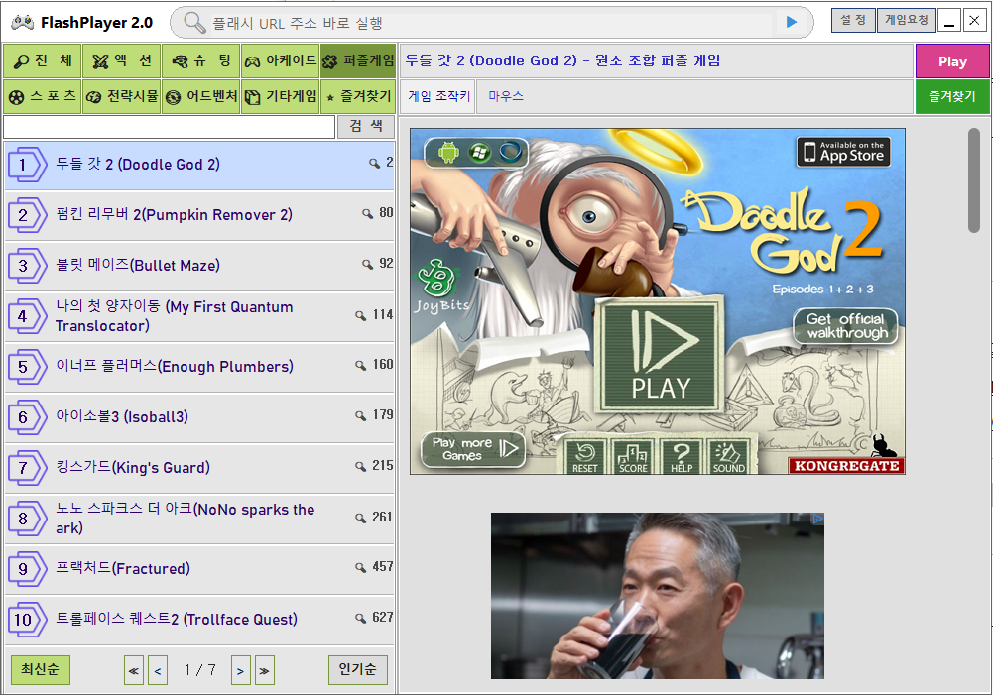The height and width of the screenshot is (695, 993).
Task: Open the 게임요청 game request button
Action: [x=907, y=20]
